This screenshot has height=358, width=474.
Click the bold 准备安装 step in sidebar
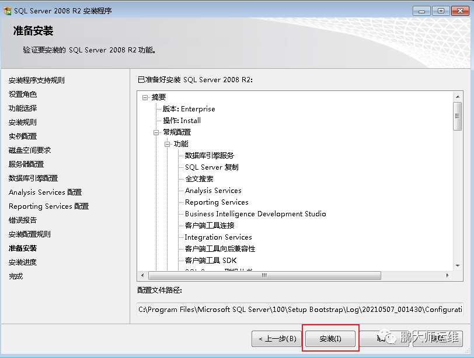[23, 248]
